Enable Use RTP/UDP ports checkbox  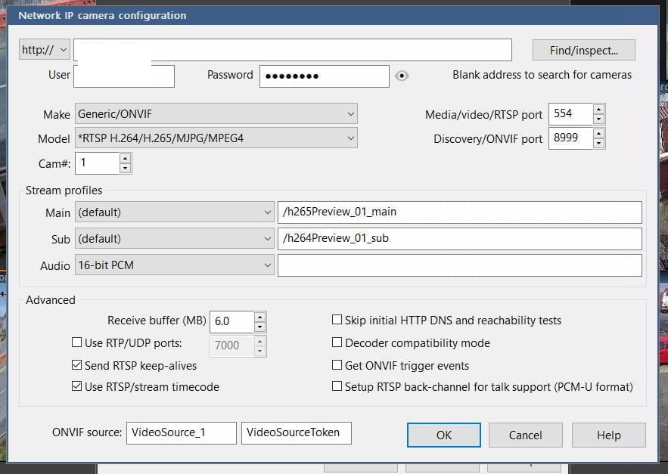click(x=76, y=342)
